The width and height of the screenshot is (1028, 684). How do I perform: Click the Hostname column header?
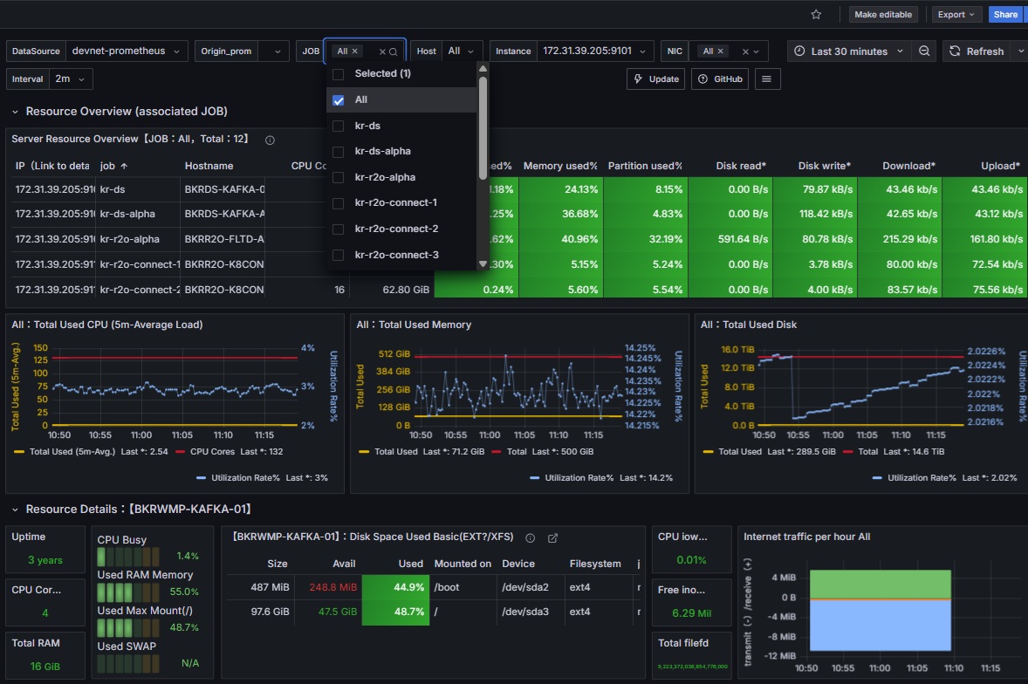pos(209,166)
